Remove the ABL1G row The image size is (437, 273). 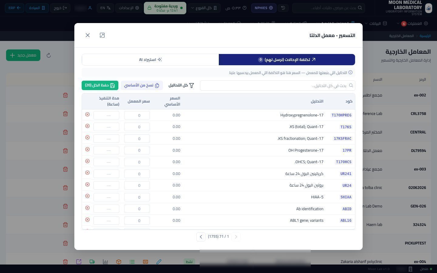pos(87,220)
